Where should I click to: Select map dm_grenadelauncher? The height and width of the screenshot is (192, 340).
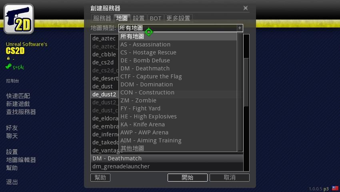click(167, 167)
